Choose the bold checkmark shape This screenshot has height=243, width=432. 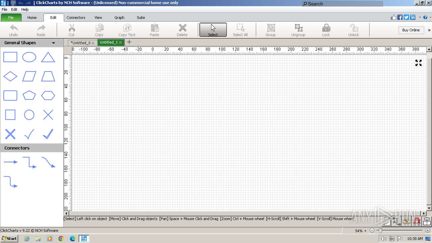pyautogui.click(x=48, y=134)
